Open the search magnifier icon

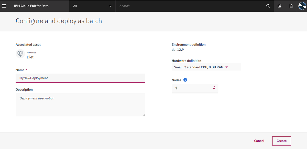(268, 6)
